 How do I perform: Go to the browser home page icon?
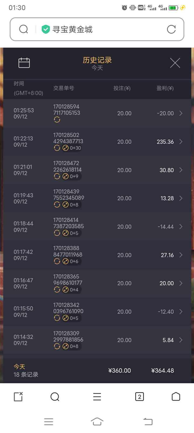(176, 397)
